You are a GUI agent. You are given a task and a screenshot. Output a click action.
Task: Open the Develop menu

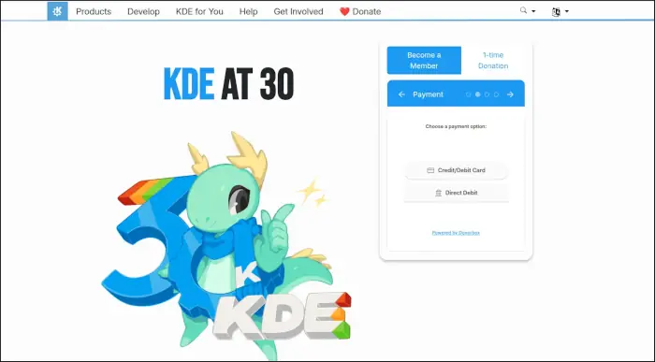click(x=143, y=11)
